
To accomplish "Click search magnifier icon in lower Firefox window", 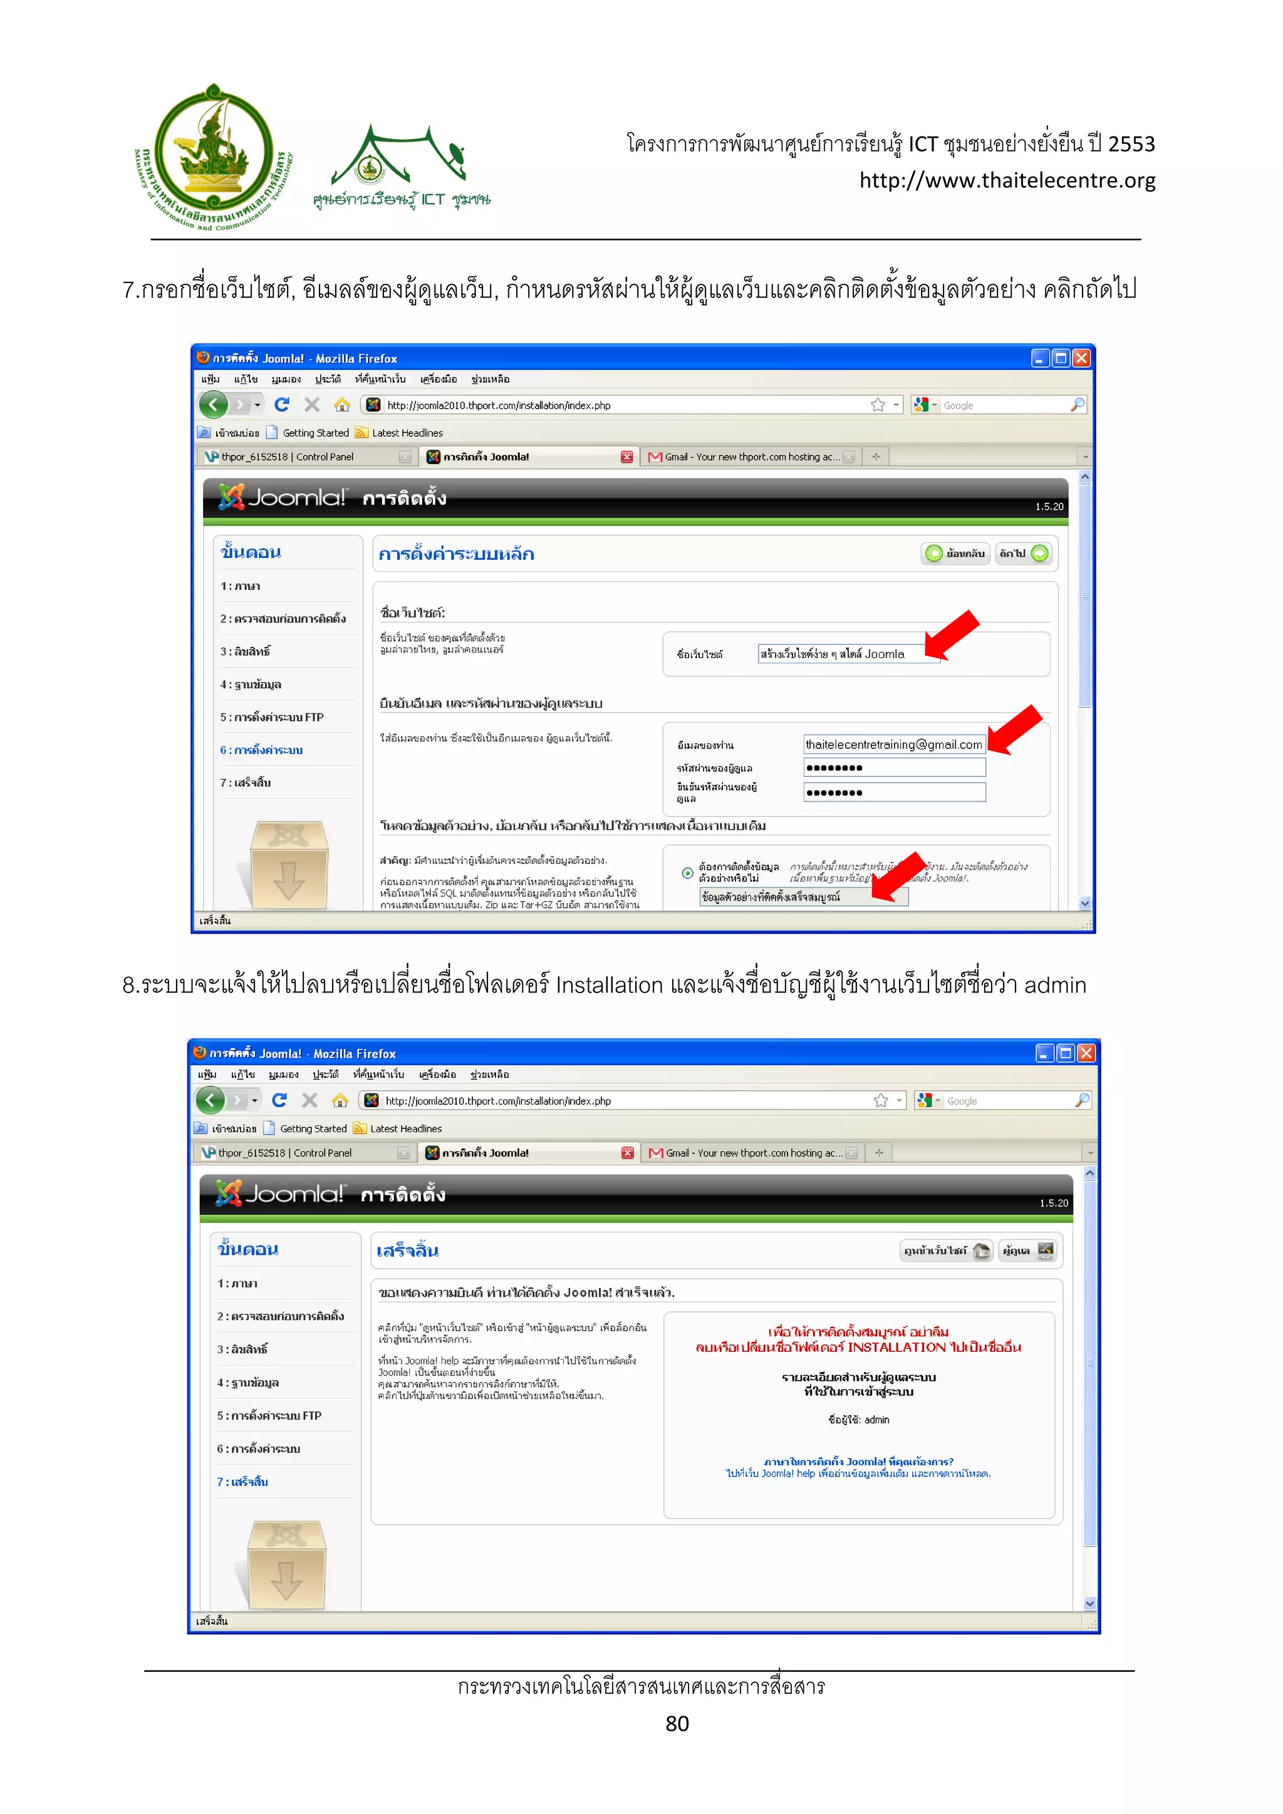I will pos(1082,1100).
